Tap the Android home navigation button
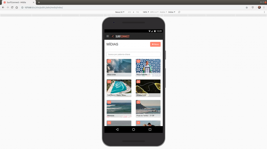This screenshot has height=149, width=267. 133,129
